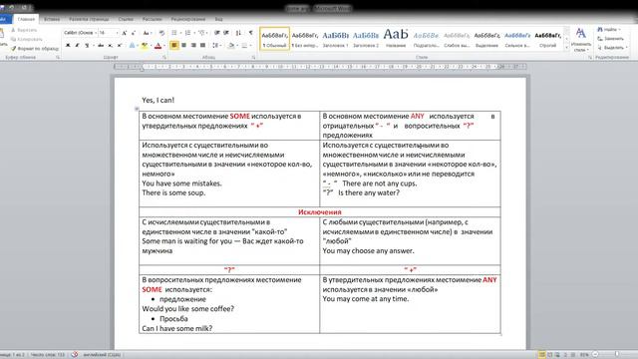Toggle Align Left paragraph alignment
The image size is (638, 359).
174,45
